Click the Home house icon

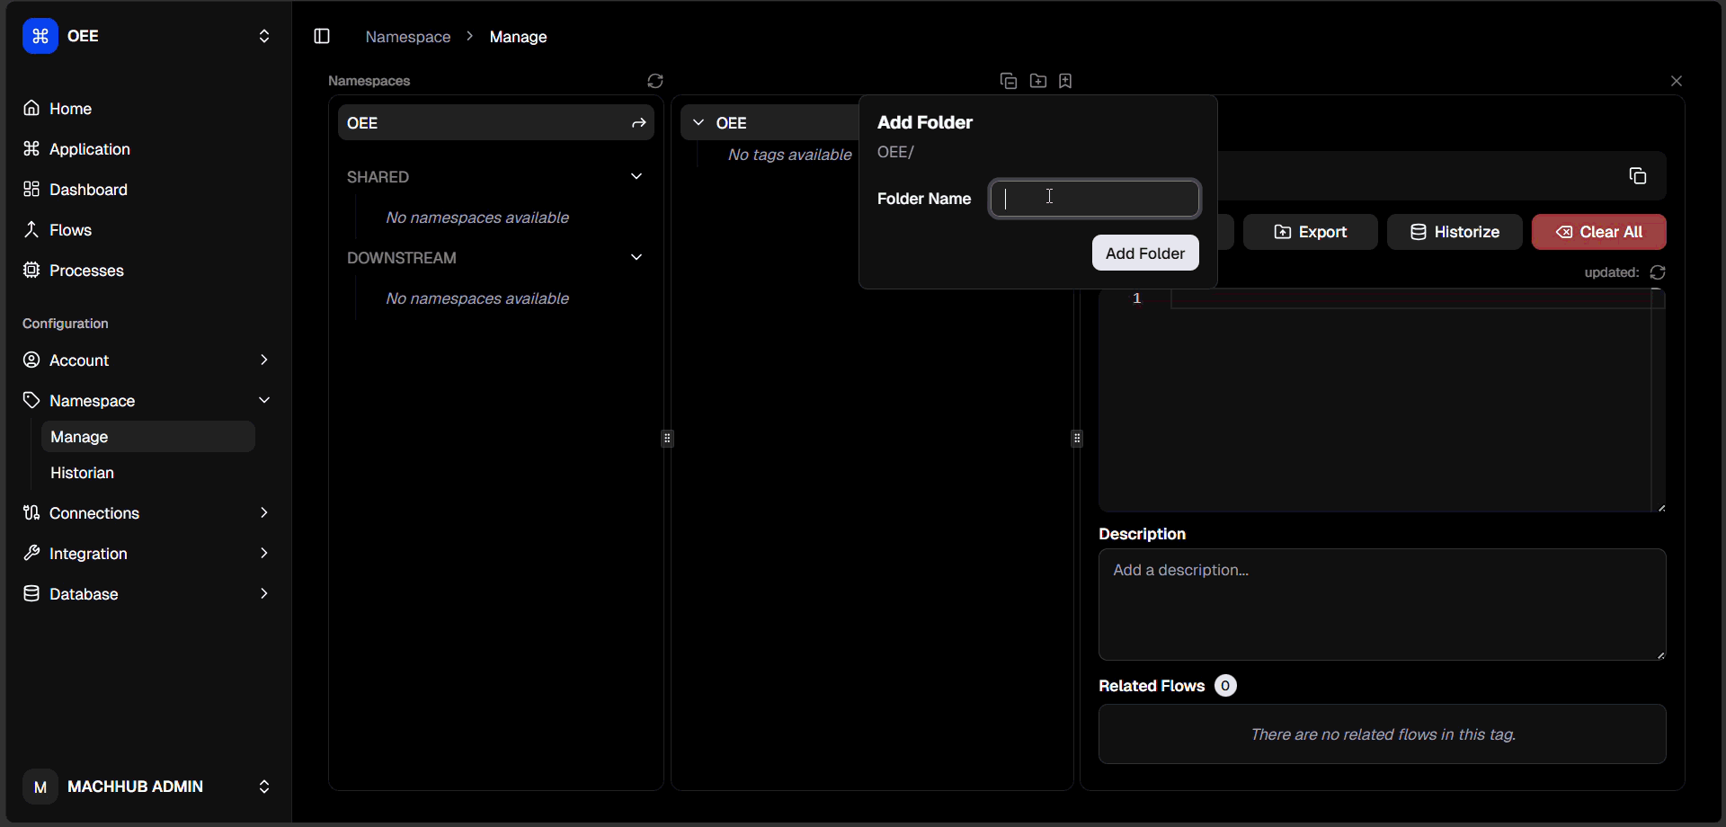point(31,108)
